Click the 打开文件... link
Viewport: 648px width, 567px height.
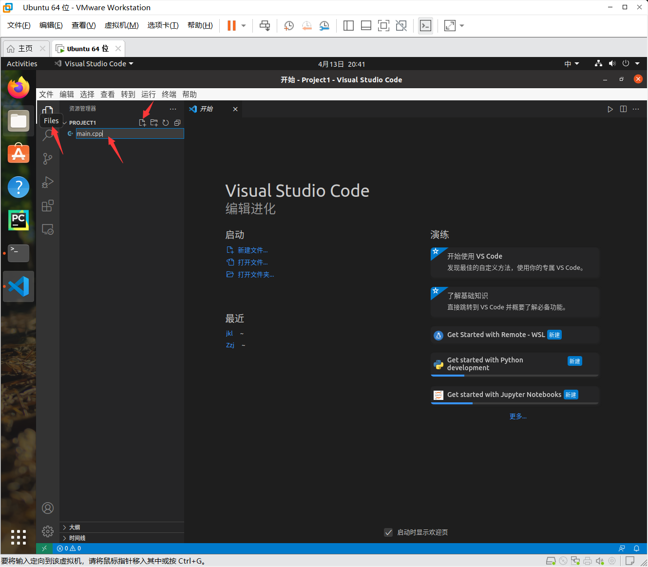click(252, 263)
